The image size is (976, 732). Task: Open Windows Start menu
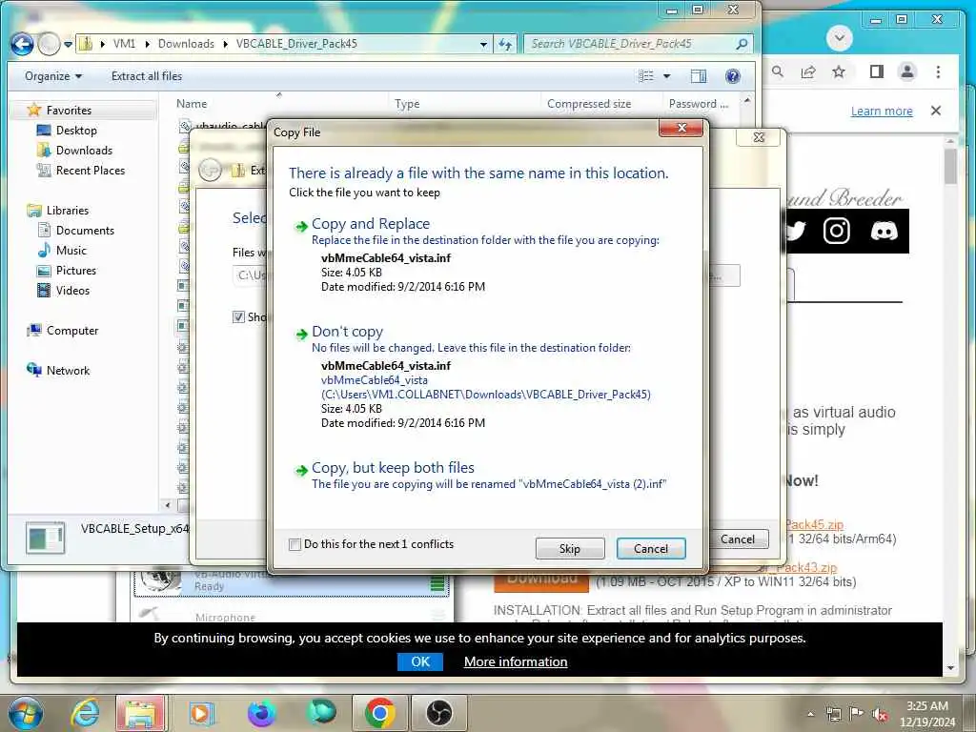pos(26,713)
